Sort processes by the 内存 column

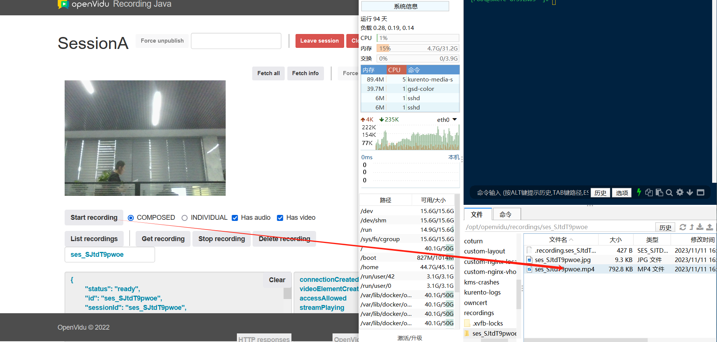(x=373, y=70)
